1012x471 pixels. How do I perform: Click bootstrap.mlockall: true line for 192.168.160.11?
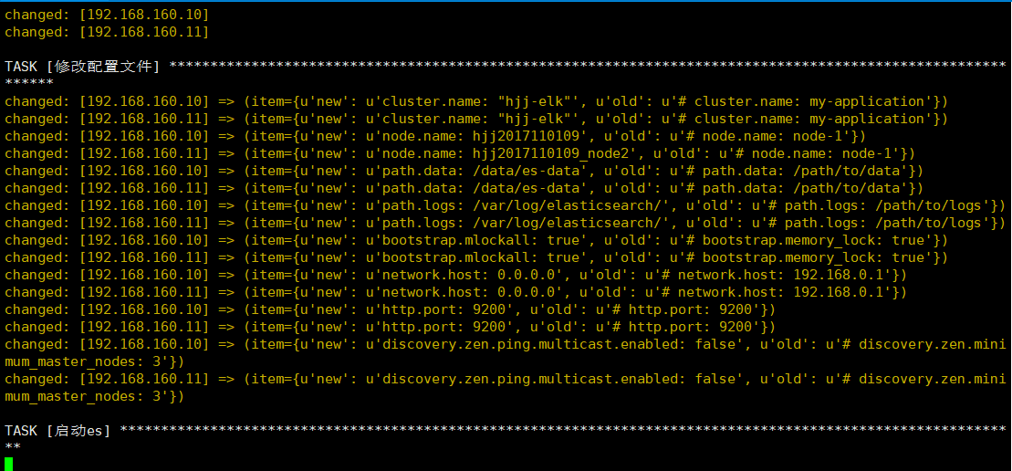(x=476, y=258)
